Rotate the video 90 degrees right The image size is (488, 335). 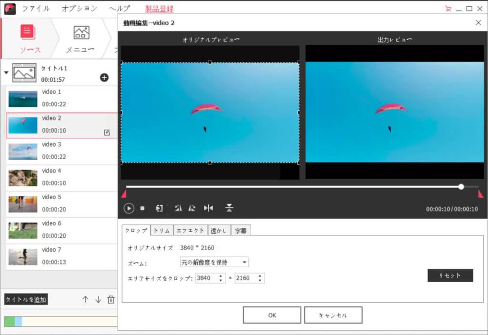tap(192, 208)
